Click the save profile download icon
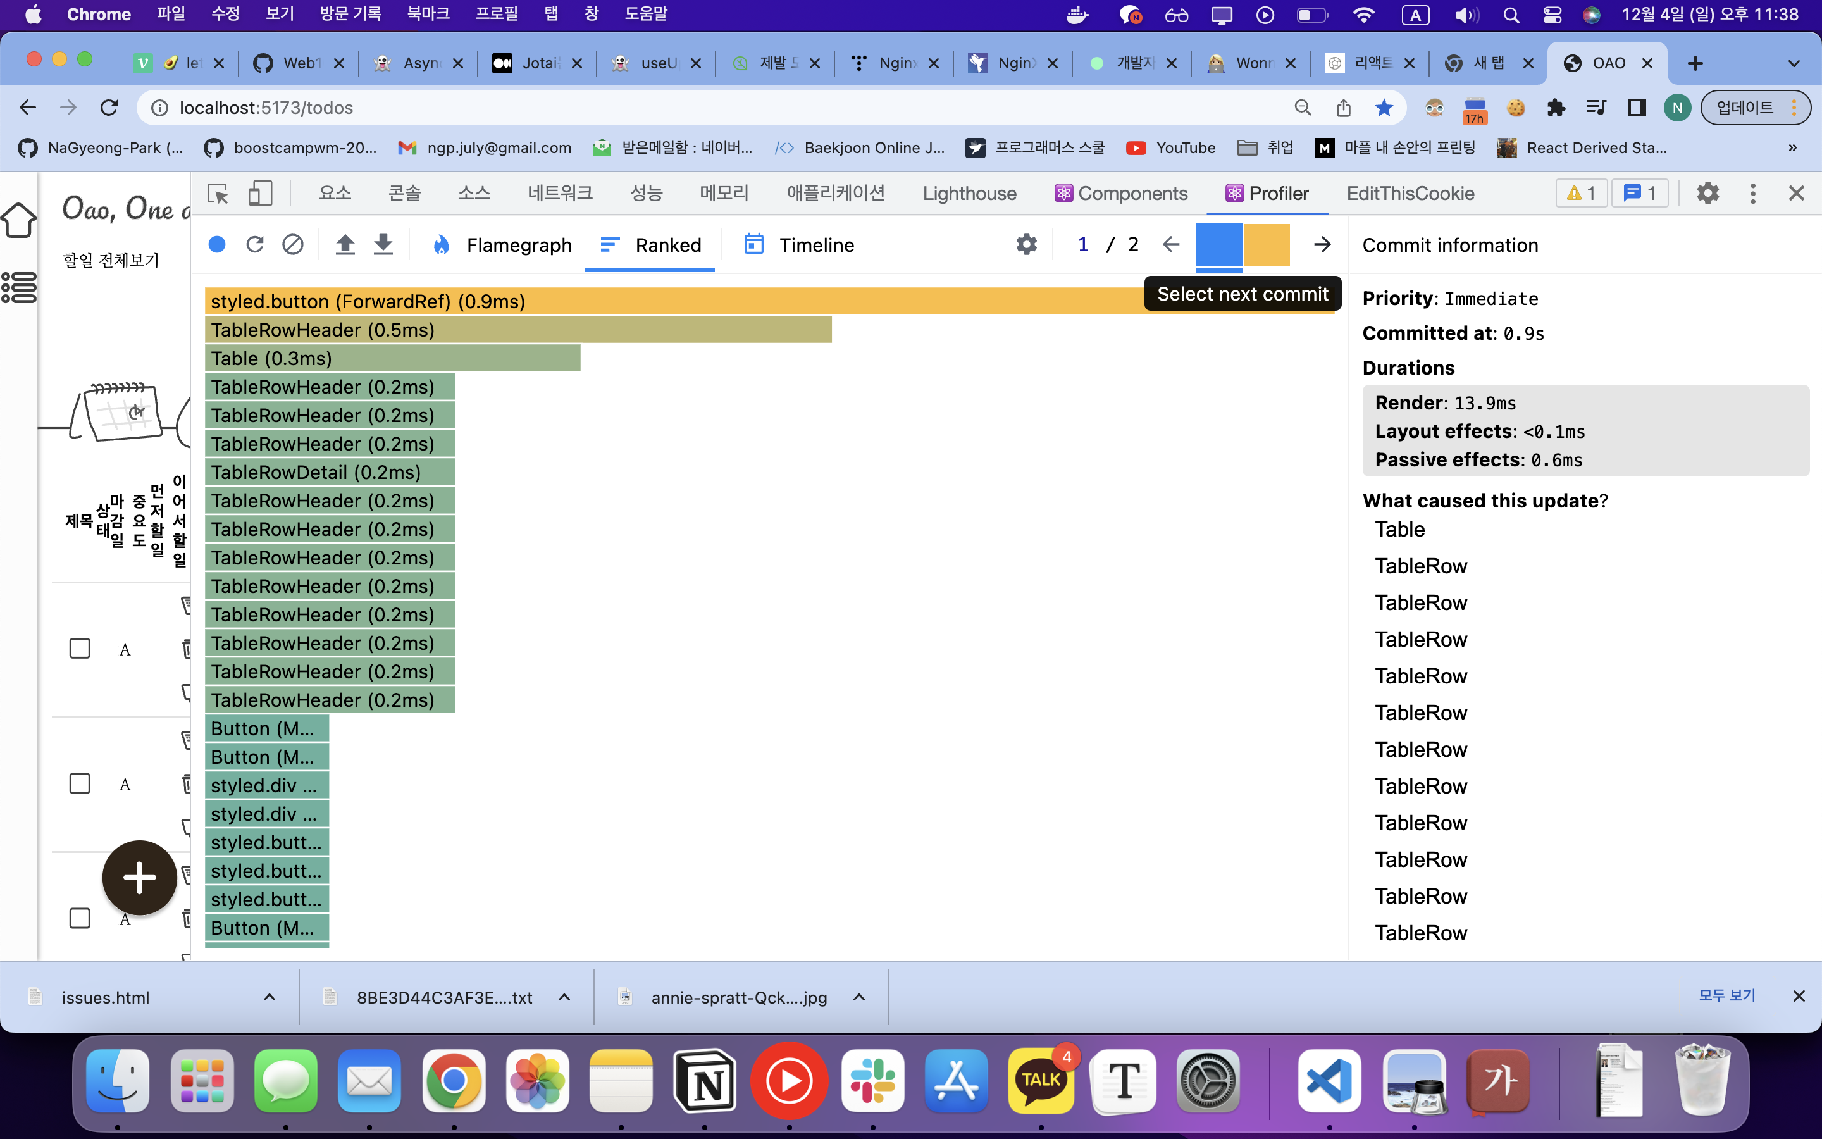 tap(383, 245)
